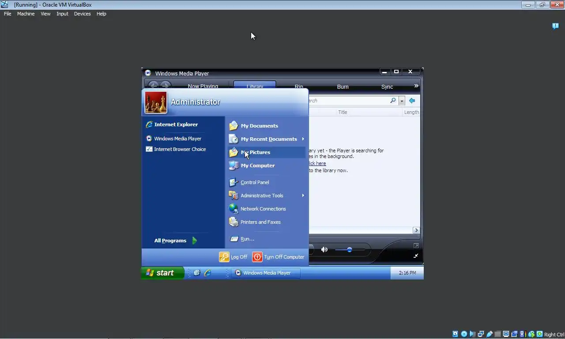Expand Administrative Tools submenu
This screenshot has width=565, height=339.
point(266,196)
